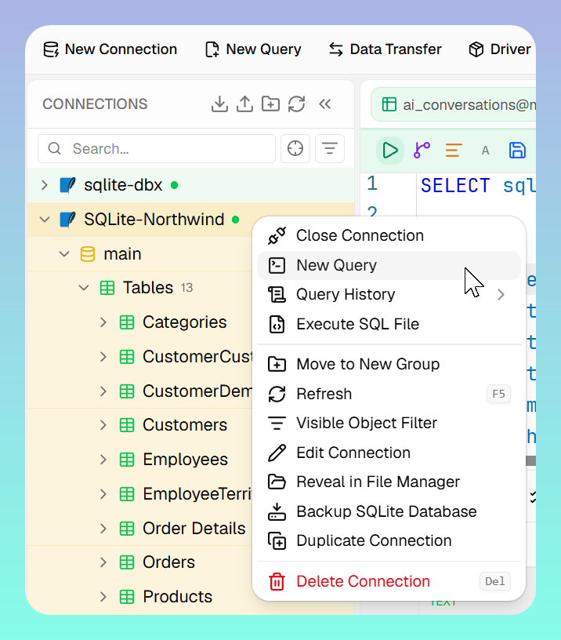Select the Products table name
The width and height of the screenshot is (561, 640).
[x=177, y=597]
